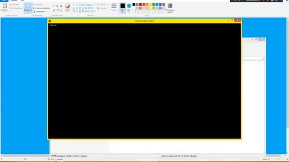Pick the green palette swatch
Image resolution: width=289 pixels, height=162 pixels.
click(x=154, y=4)
